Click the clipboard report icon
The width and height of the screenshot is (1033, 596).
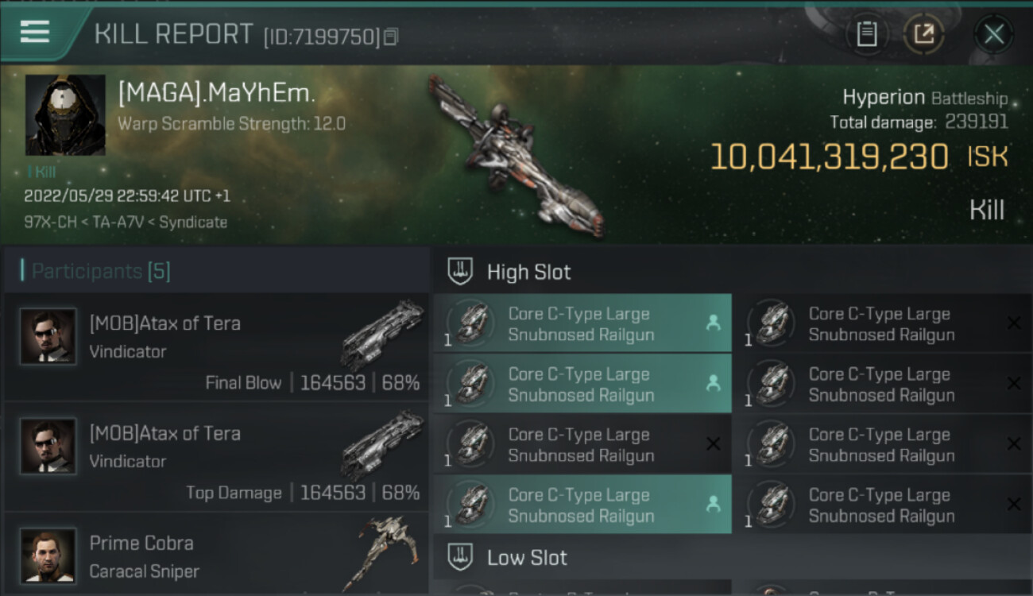click(x=866, y=33)
